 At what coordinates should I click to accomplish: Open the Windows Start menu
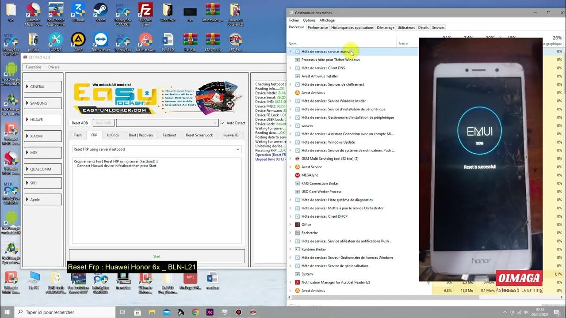7,312
